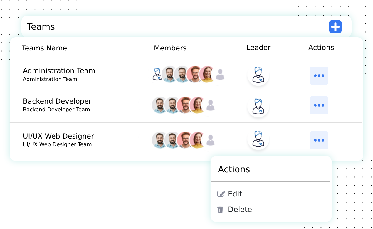373x229 pixels.
Task: Open the Actions ellipsis for Administration Team
Action: point(319,75)
